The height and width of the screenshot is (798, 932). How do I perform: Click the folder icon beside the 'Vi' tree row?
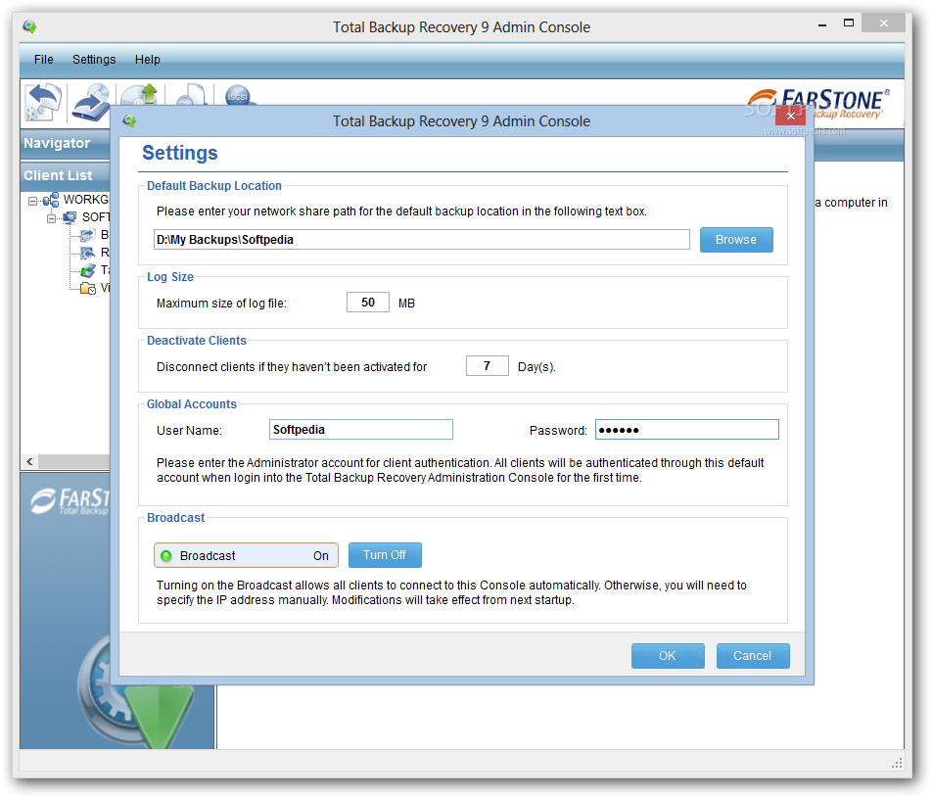88,289
